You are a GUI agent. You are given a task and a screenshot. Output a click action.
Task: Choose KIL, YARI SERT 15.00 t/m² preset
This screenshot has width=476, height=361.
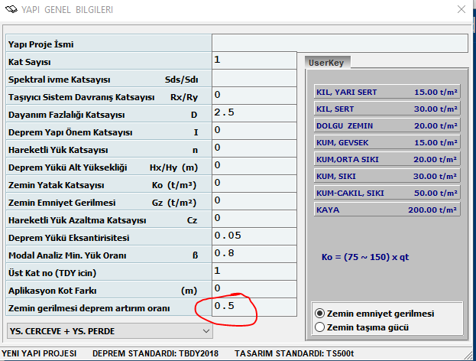(386, 93)
